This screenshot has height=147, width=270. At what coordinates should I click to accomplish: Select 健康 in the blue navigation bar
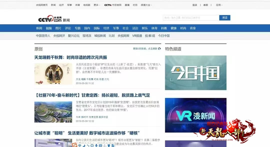(x=173, y=28)
